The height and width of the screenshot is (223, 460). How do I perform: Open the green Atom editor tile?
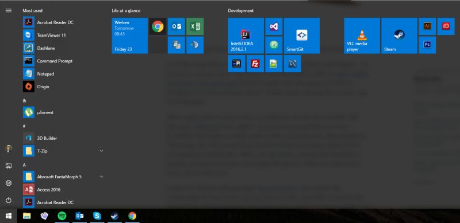[274, 45]
